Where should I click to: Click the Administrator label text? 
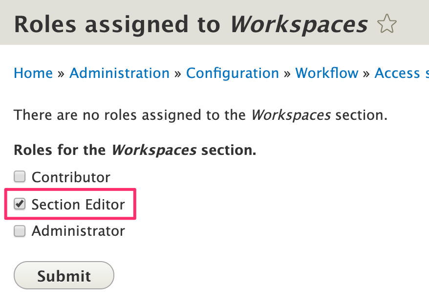pyautogui.click(x=78, y=231)
